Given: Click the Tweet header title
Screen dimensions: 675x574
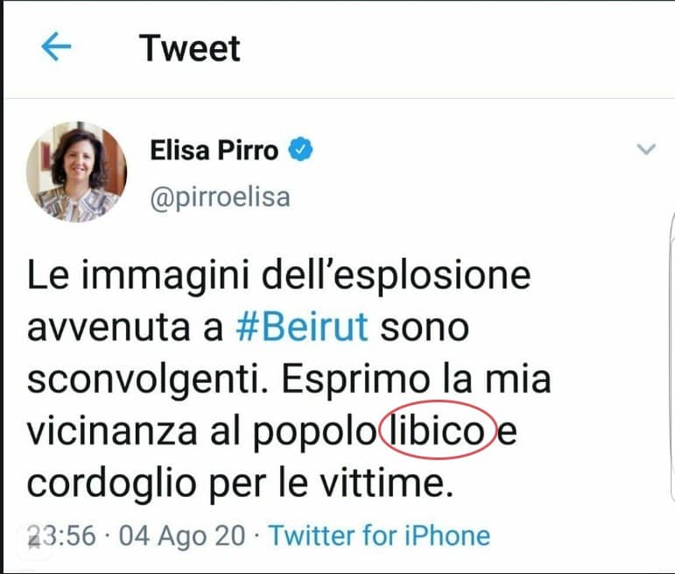Looking at the screenshot, I should click(x=189, y=48).
